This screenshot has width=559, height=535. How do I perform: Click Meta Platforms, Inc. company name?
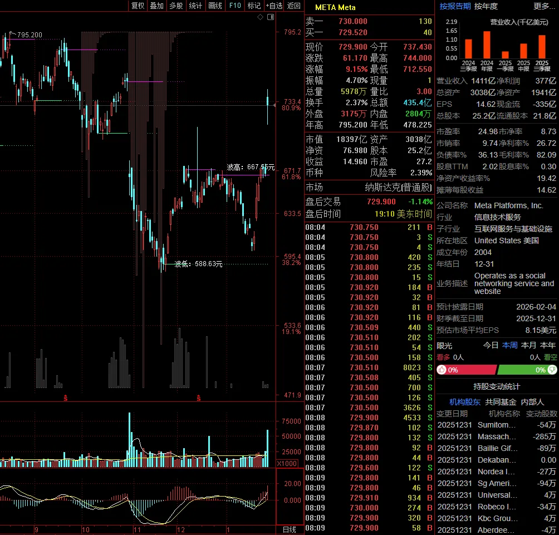coord(509,205)
